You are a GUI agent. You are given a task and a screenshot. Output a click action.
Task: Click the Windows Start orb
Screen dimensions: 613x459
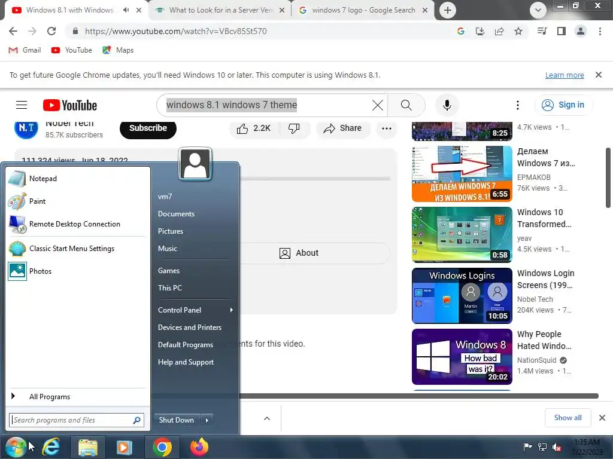point(16,447)
